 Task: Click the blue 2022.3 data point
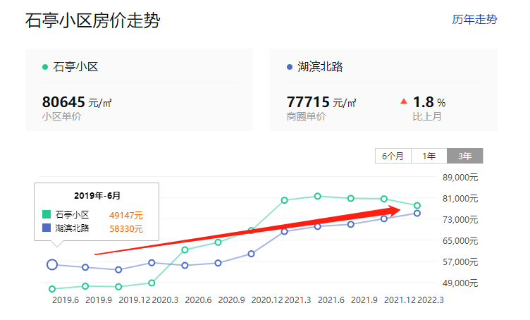pyautogui.click(x=417, y=214)
